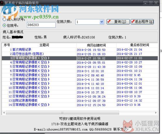Maximize the application window
This screenshot has height=134, width=162.
coord(151,3)
